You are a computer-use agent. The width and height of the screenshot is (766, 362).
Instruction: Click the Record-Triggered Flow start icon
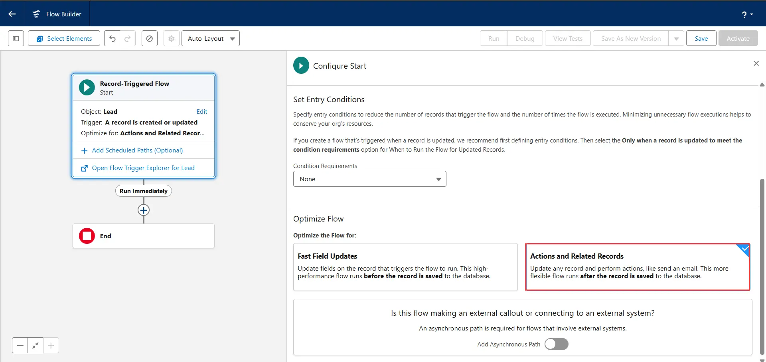(x=87, y=87)
